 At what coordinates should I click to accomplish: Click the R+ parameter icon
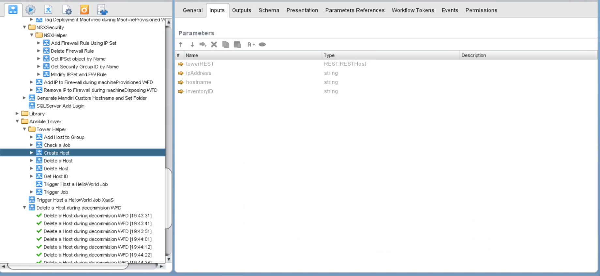251,44
